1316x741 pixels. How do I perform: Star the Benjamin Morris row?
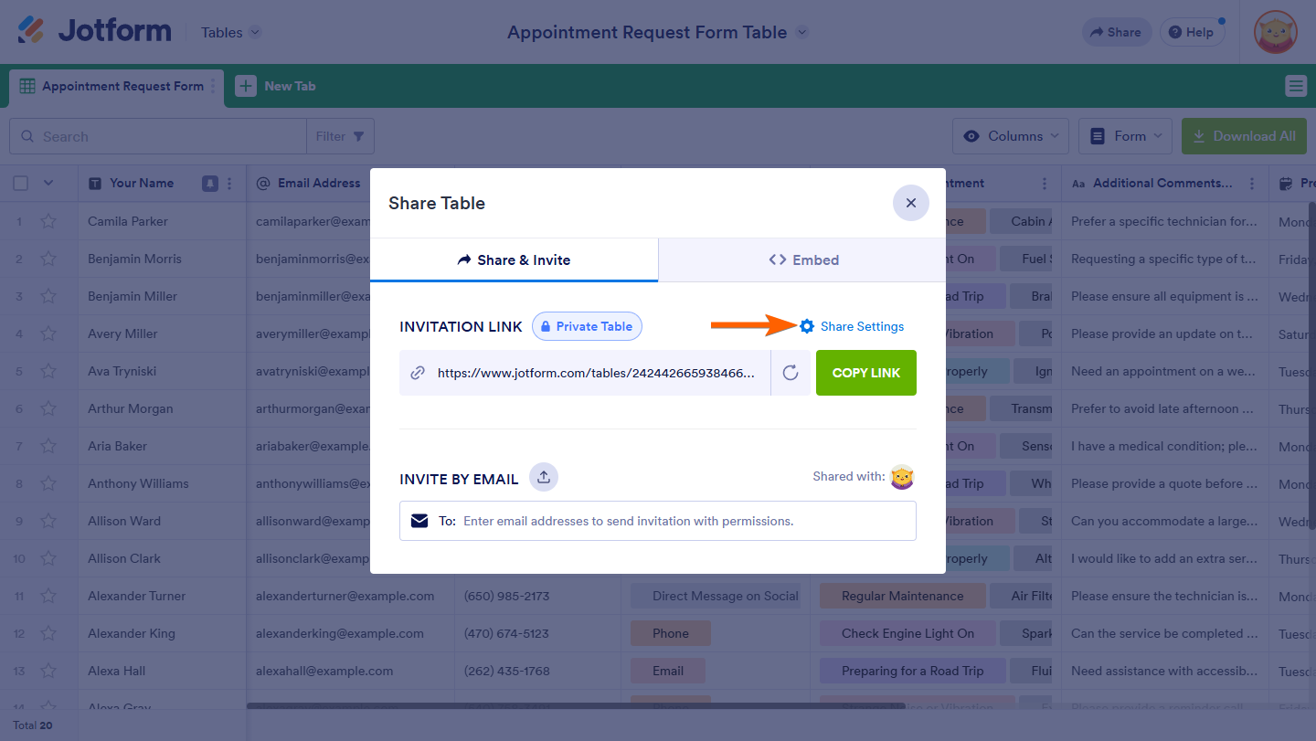pos(48,259)
